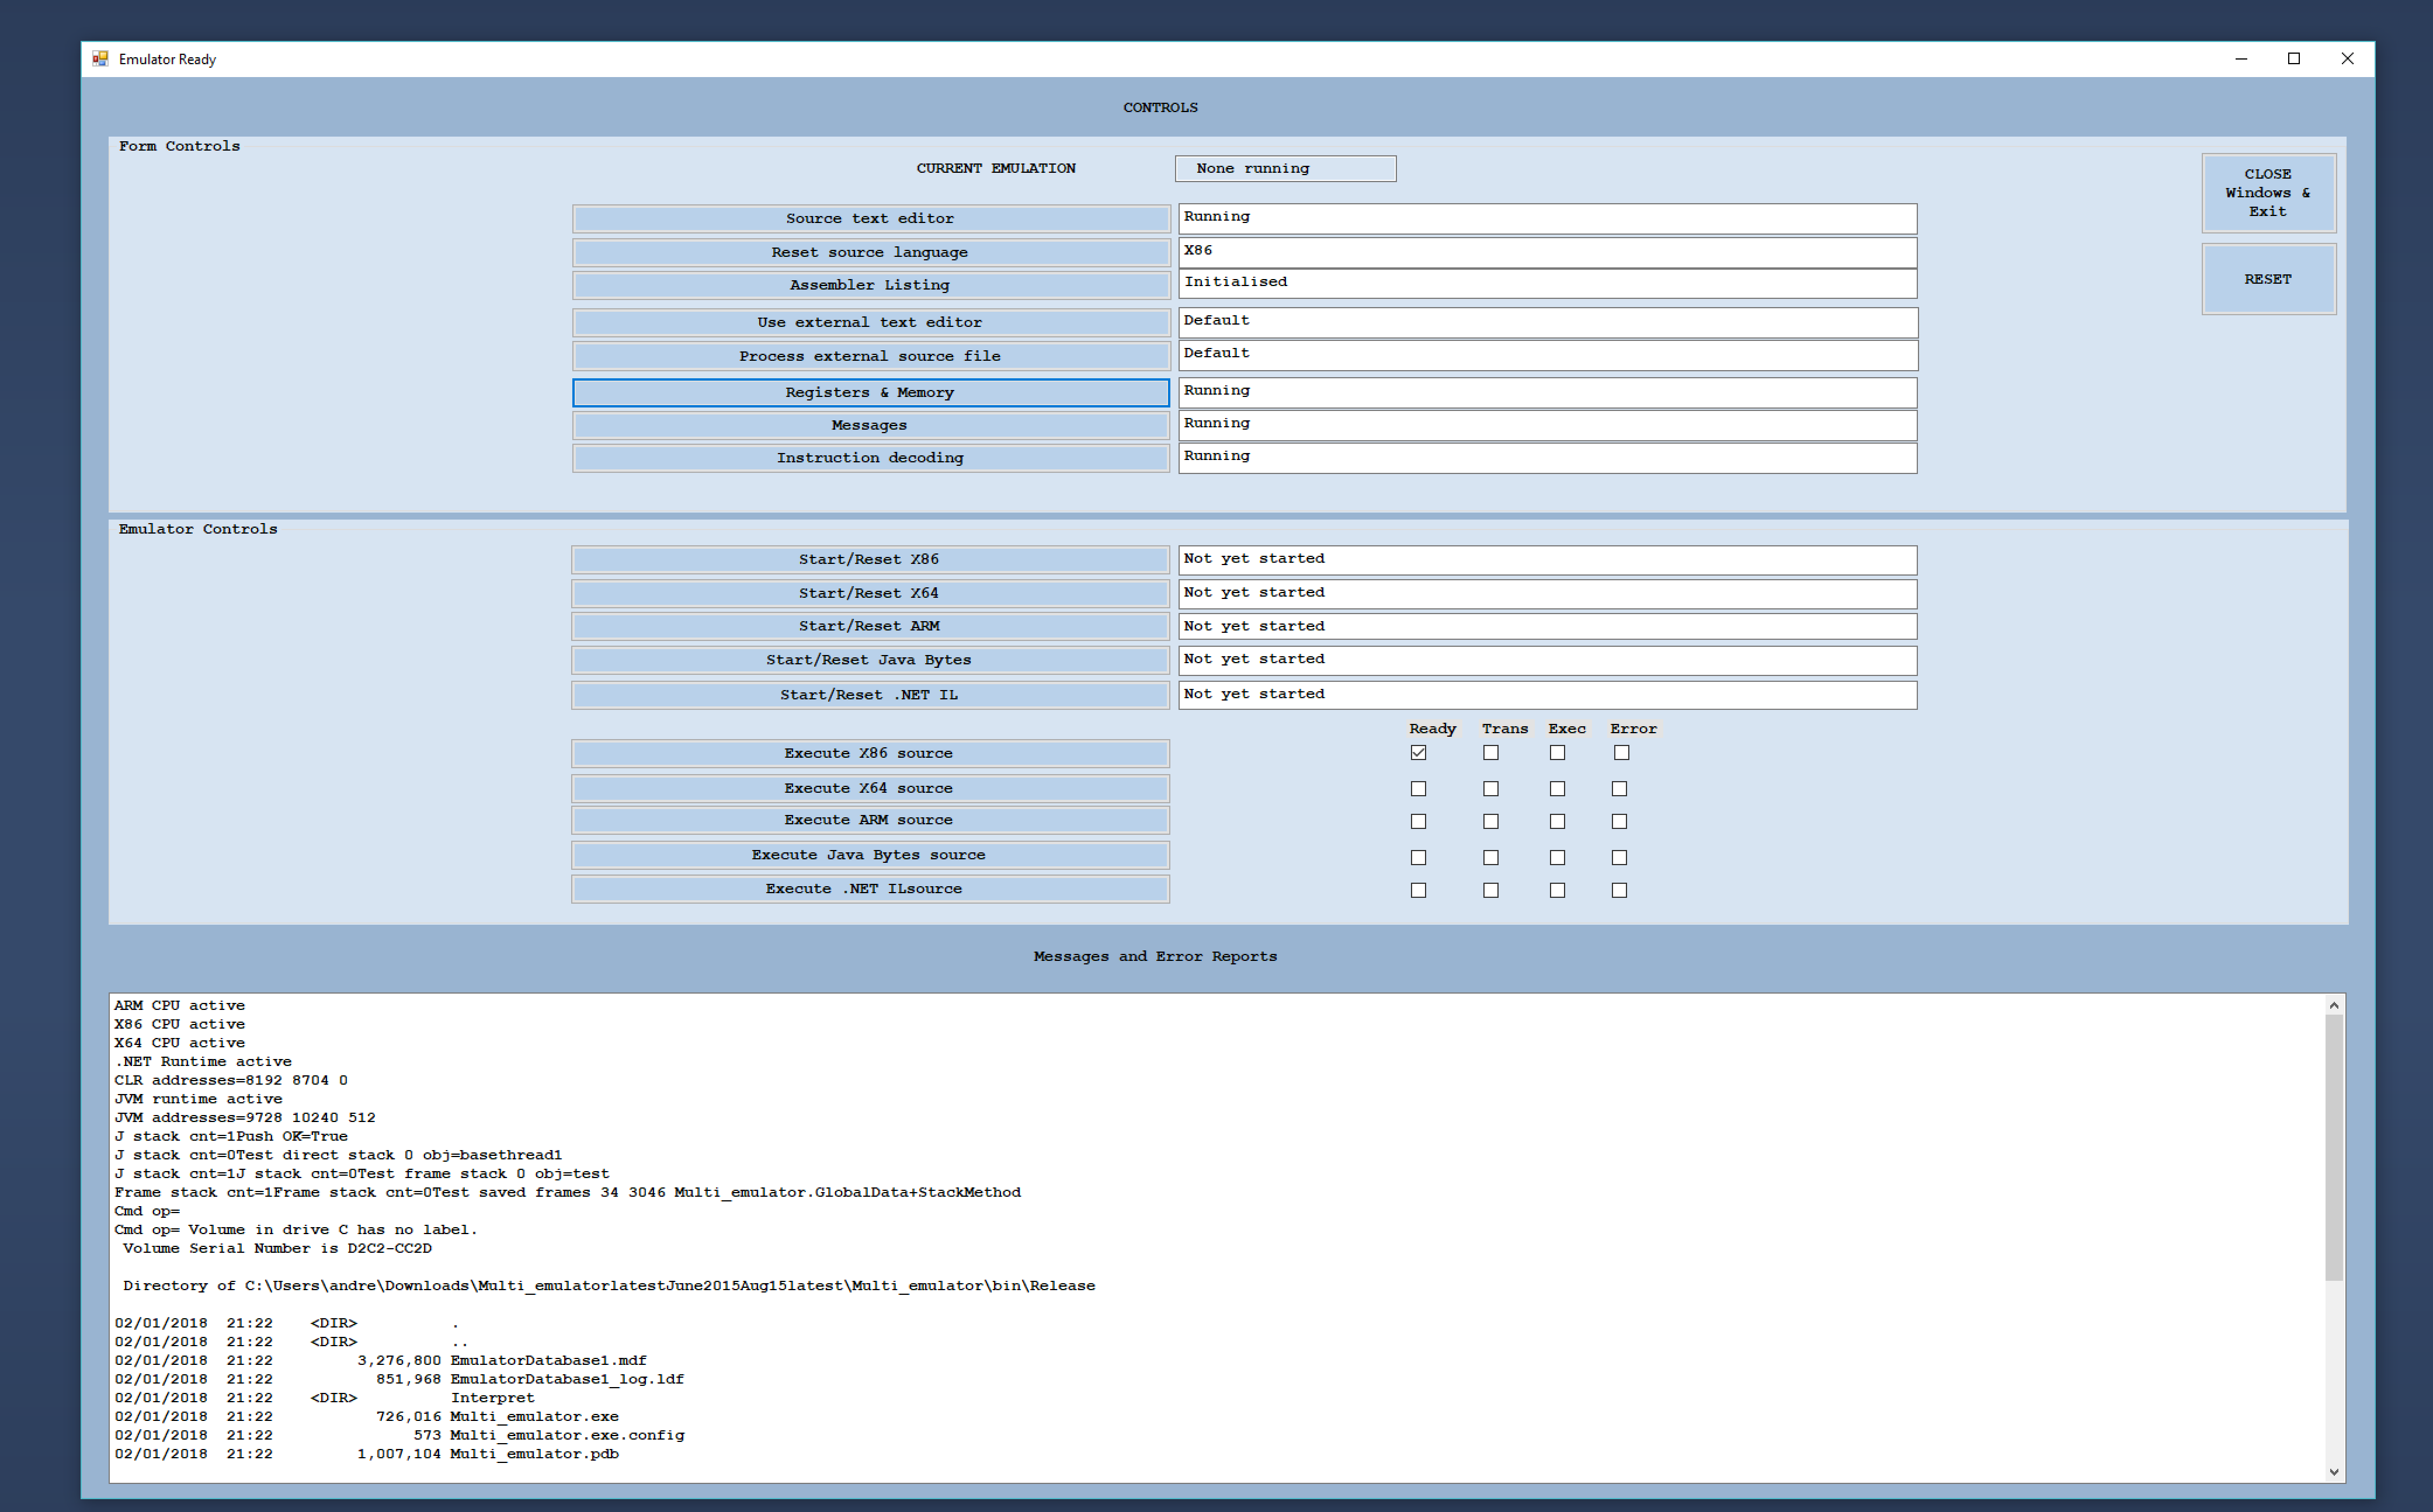
Task: Click the RESET button
Action: (2268, 279)
